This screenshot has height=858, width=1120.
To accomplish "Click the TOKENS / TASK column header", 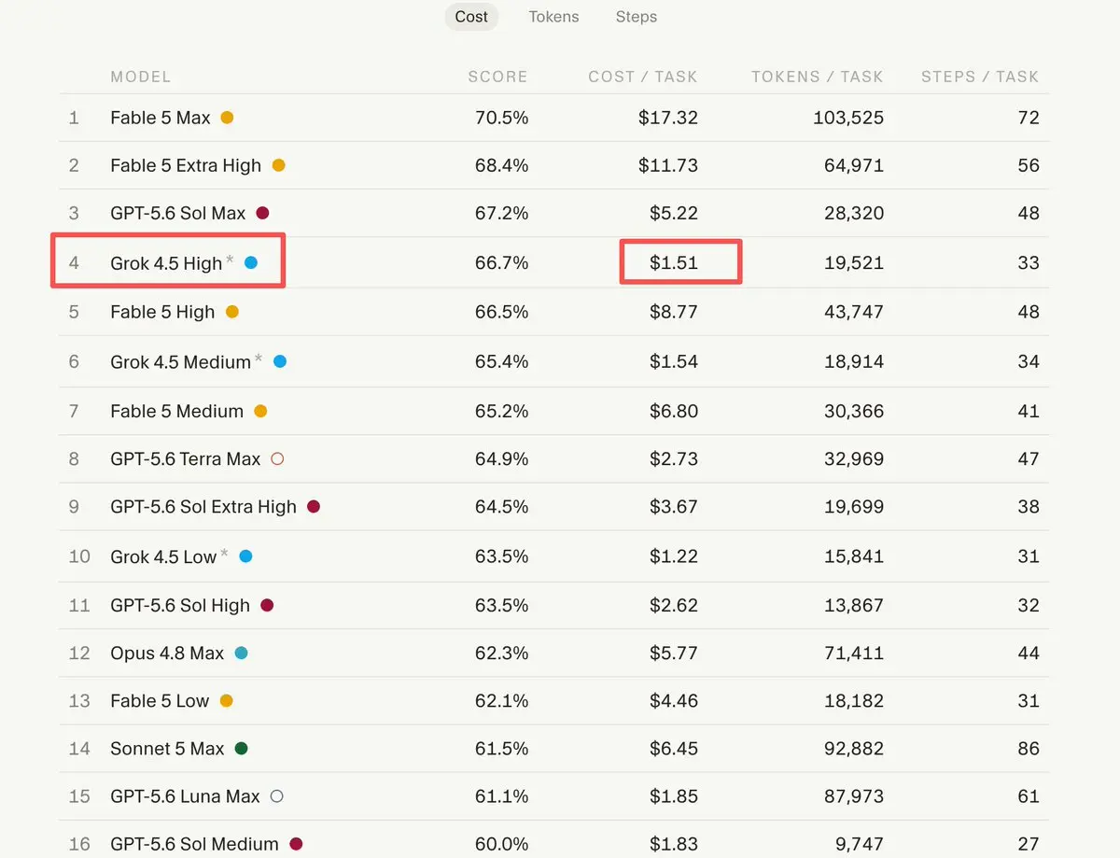I will click(818, 77).
